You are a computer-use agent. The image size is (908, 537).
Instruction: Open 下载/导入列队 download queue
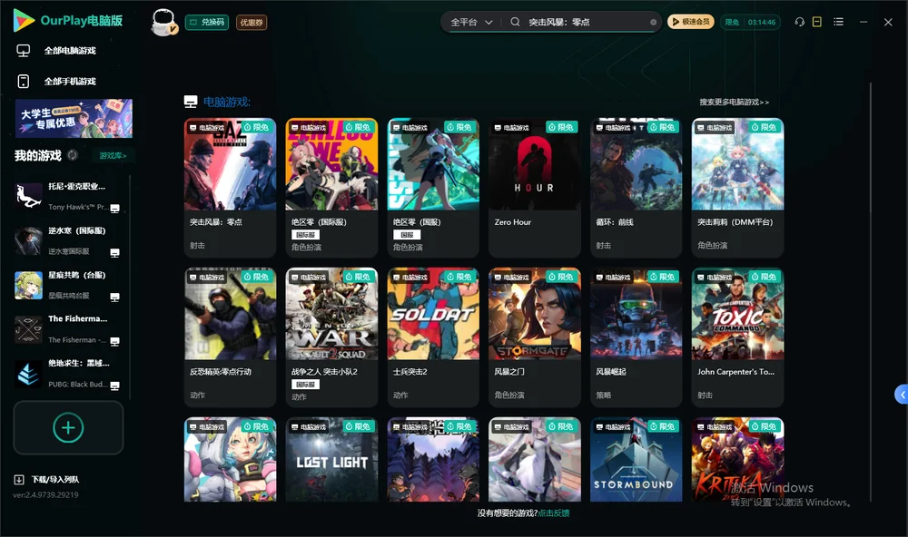(x=47, y=480)
